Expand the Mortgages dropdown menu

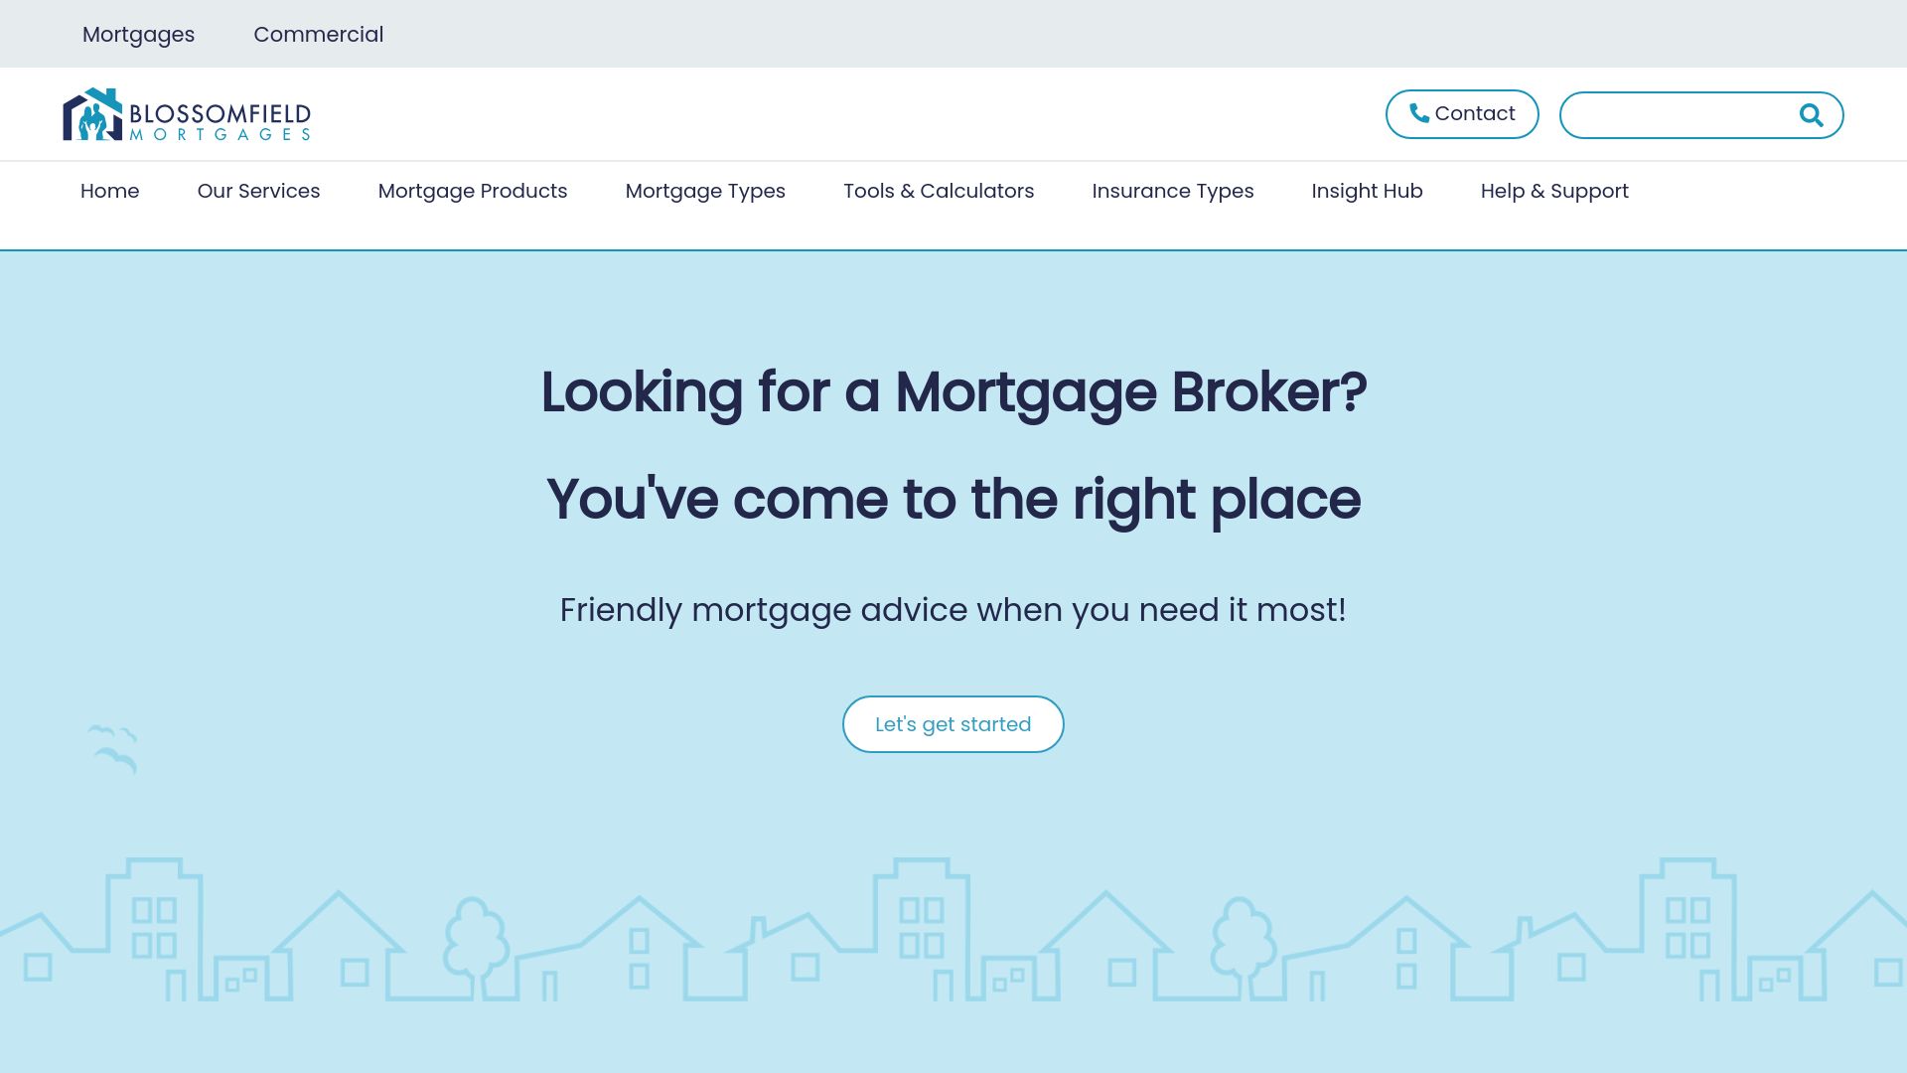(x=139, y=34)
